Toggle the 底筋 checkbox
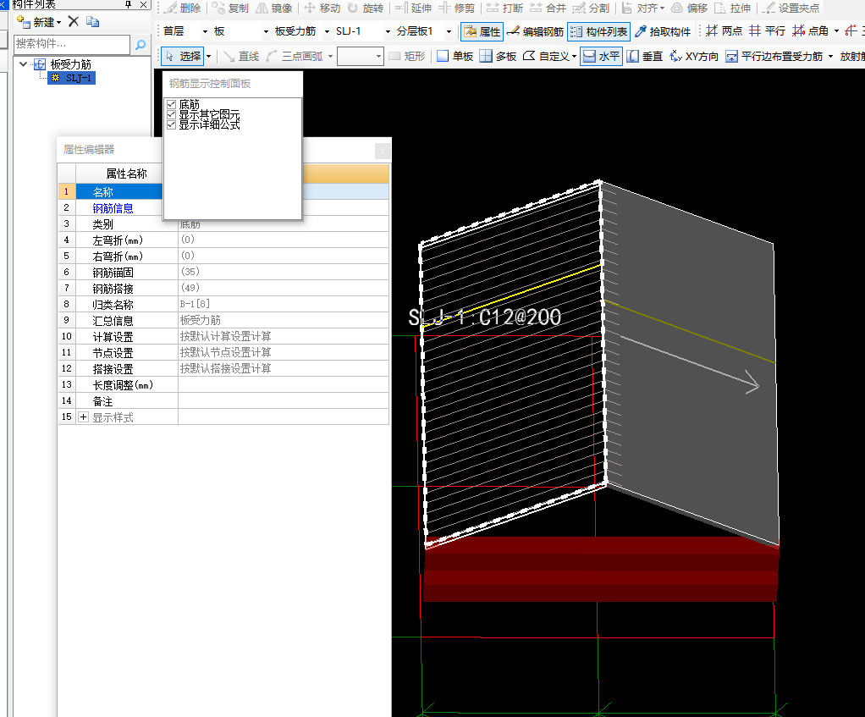The width and height of the screenshot is (865, 717). (172, 104)
